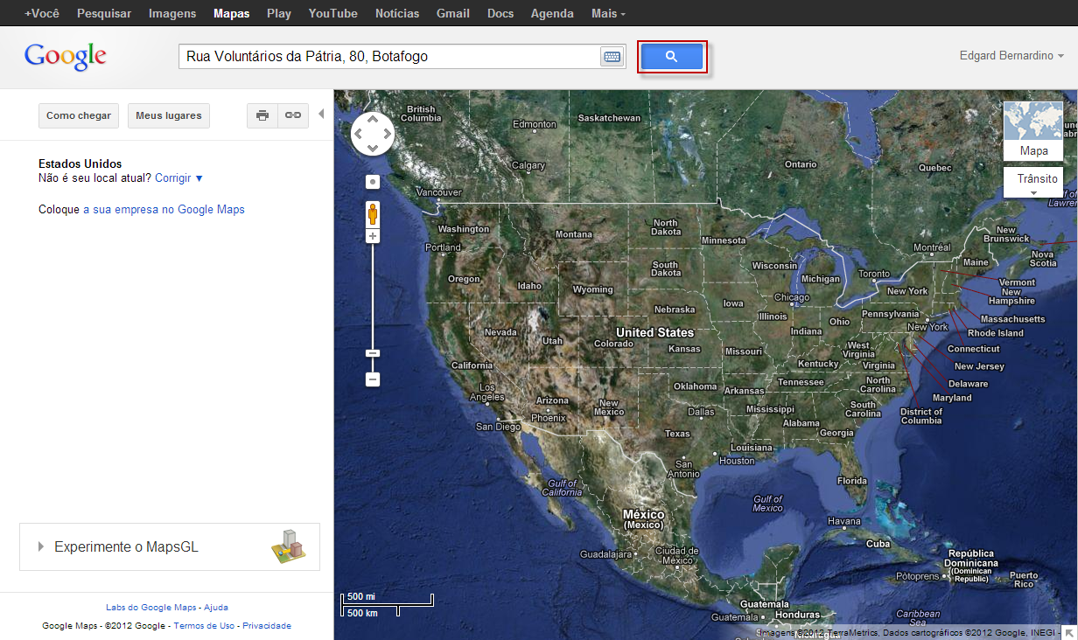The width and height of the screenshot is (1078, 640).
Task: Open the Corrigir location dropdown
Action: click(x=178, y=177)
